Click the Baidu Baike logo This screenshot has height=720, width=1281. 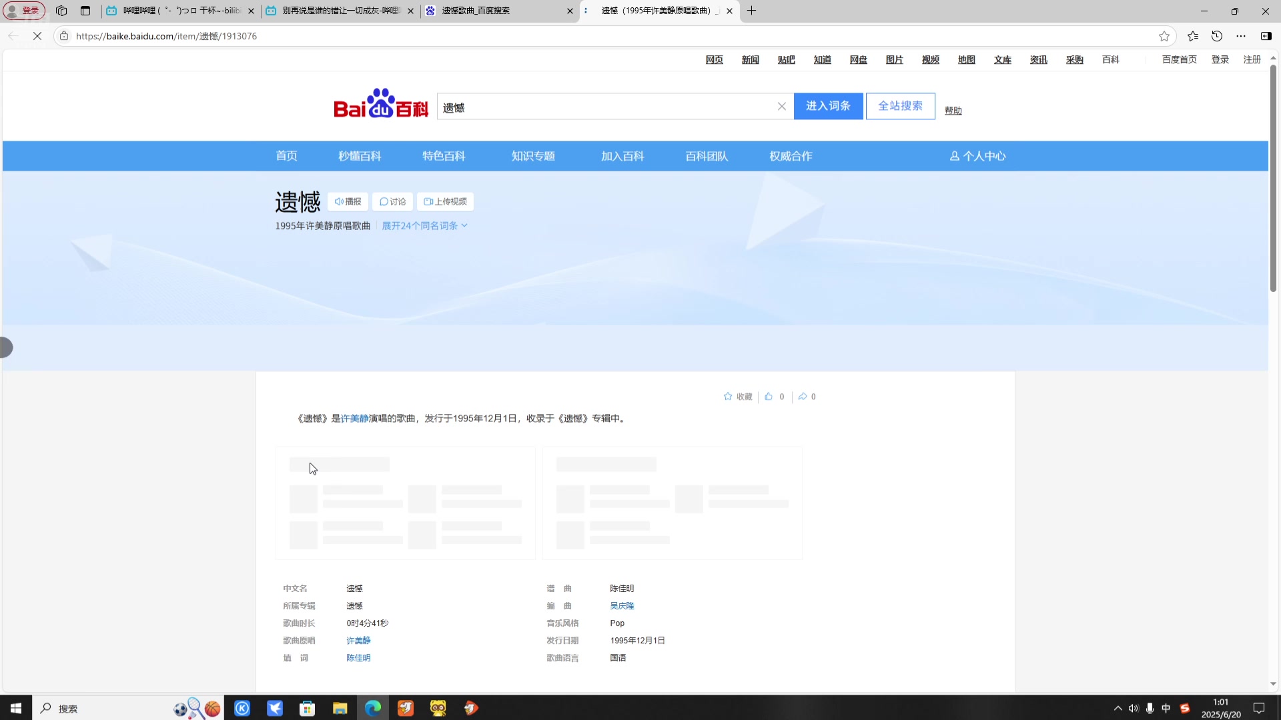tap(381, 104)
